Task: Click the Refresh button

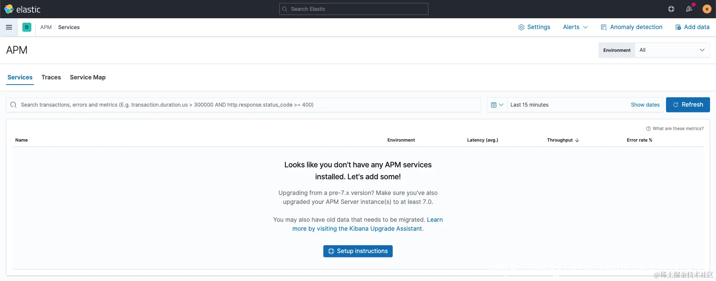Action: pos(688,105)
